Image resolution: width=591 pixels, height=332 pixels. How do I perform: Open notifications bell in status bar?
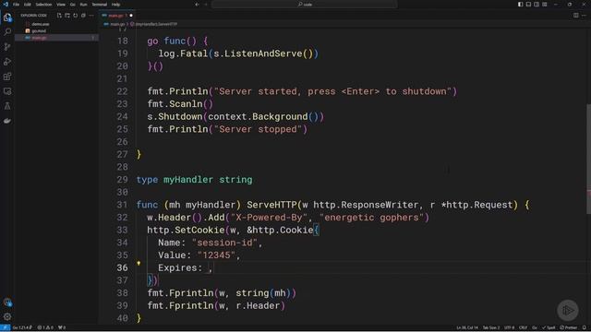coord(585,327)
